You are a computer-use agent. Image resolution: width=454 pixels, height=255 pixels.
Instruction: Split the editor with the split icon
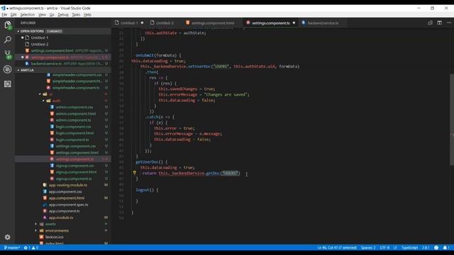pos(440,23)
